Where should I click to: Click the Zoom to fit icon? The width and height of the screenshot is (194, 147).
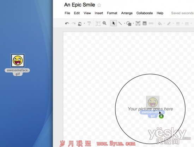point(98,24)
